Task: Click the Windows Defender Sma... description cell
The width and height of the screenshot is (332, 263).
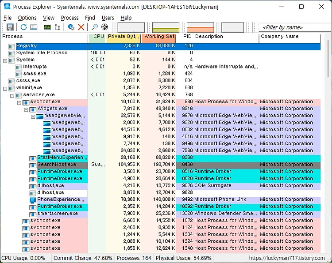Action: (226, 214)
